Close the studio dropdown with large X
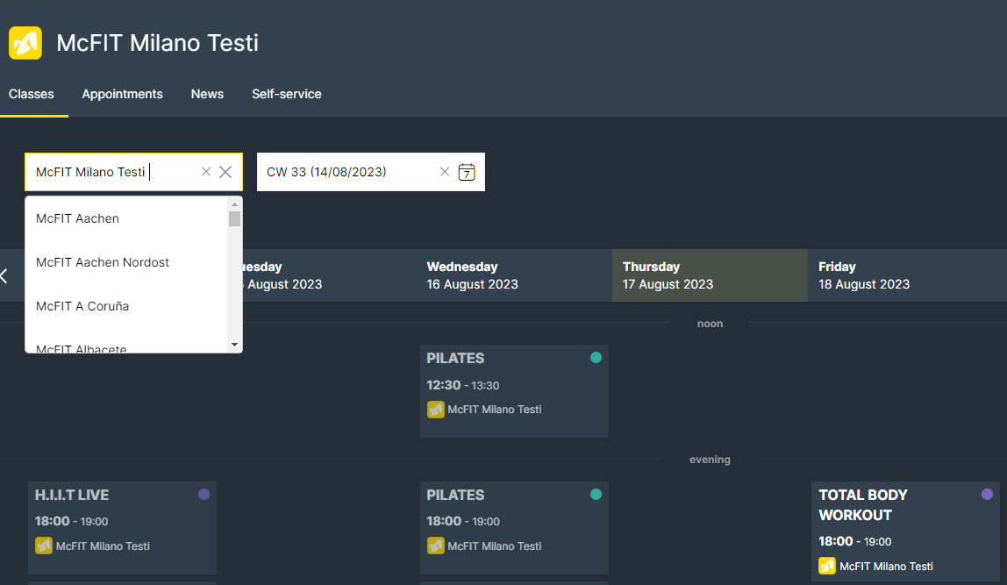The height and width of the screenshot is (585, 1007). (x=225, y=171)
